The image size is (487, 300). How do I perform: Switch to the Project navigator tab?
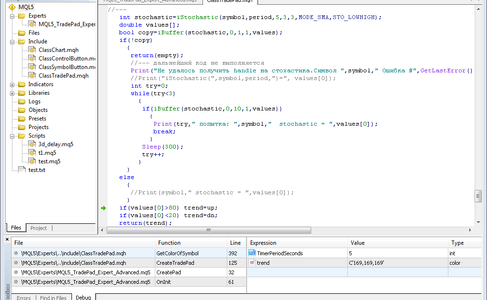39,228
